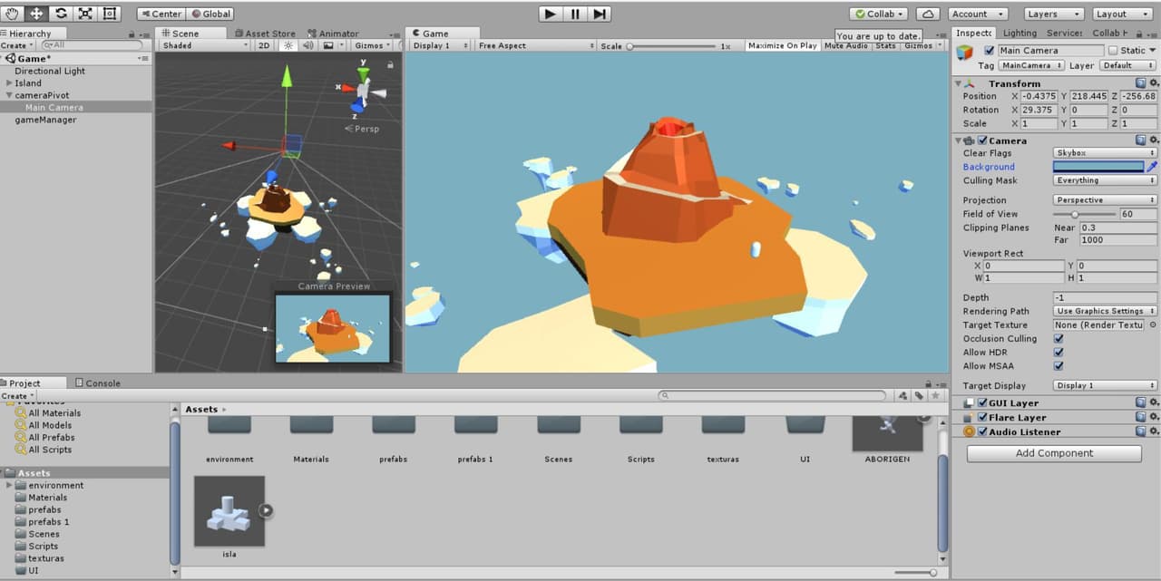Click the Background color swatch
This screenshot has height=581, width=1161.
[1098, 167]
